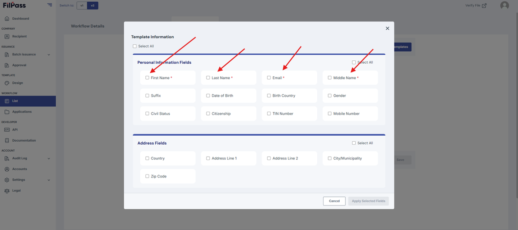Check Select All for Address Fields
Screen dimensions: 518x230
click(354, 143)
